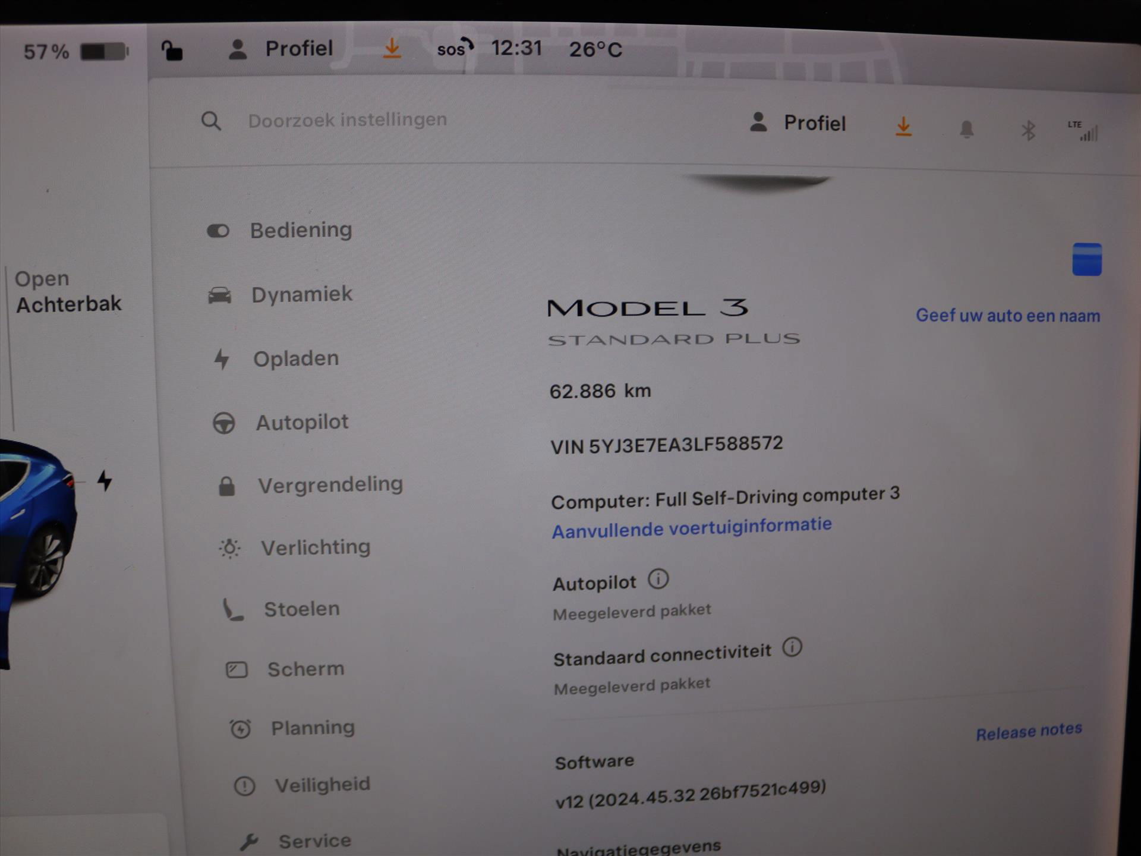Open the Release notes link
This screenshot has width=1141, height=856.
coord(1029,731)
